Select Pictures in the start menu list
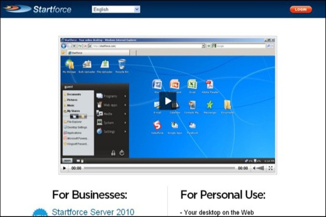 click(x=71, y=100)
